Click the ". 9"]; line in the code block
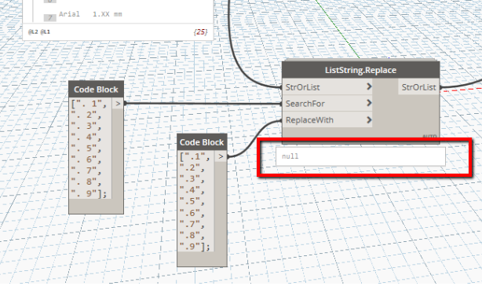This screenshot has width=482, height=286. (x=89, y=193)
